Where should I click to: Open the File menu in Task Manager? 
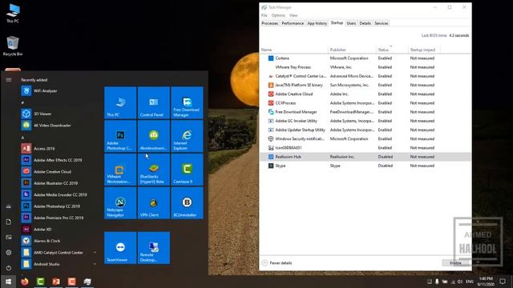coord(264,15)
